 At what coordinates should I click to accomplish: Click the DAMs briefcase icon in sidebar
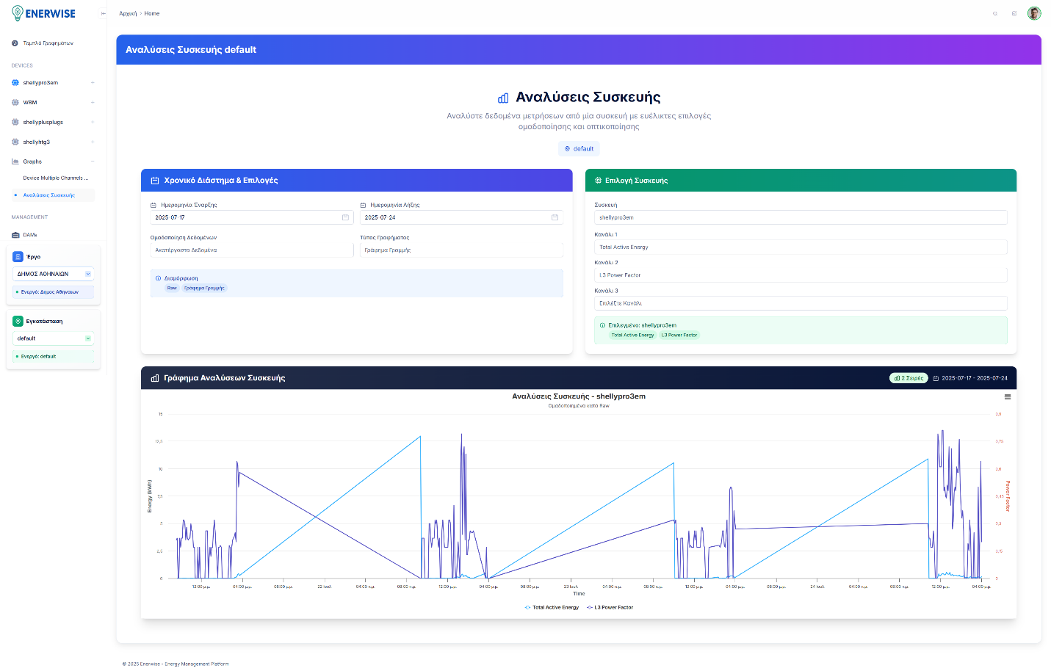(x=15, y=235)
